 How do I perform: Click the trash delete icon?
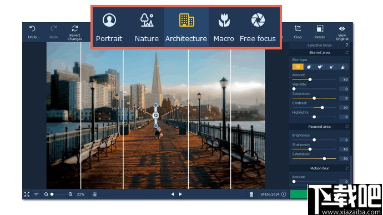pos(251,194)
